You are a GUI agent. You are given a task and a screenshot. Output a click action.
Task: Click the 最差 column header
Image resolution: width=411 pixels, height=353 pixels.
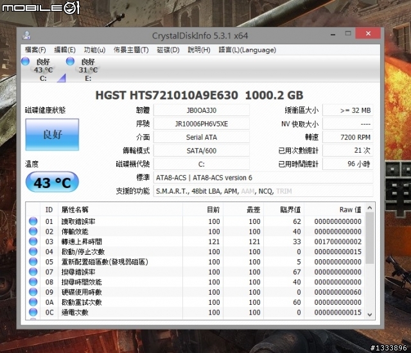coord(243,209)
